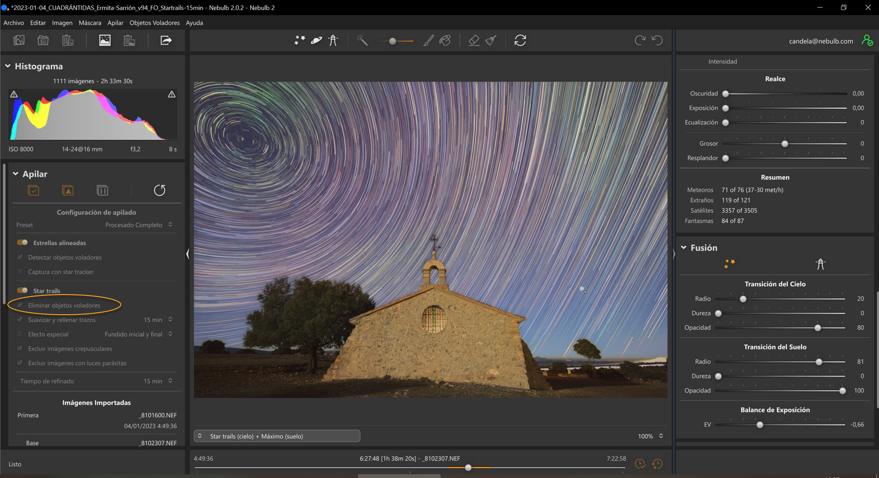
Task: Click the left histogram clipping warning triangle
Action: point(14,94)
